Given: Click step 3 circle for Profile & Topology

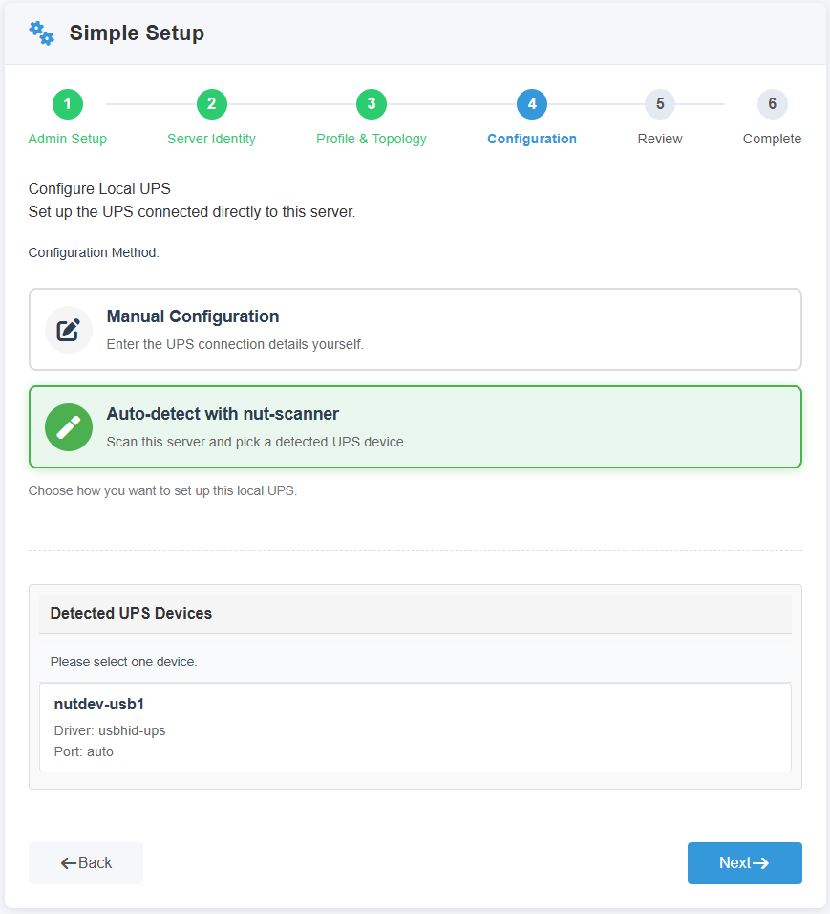Looking at the screenshot, I should point(371,104).
